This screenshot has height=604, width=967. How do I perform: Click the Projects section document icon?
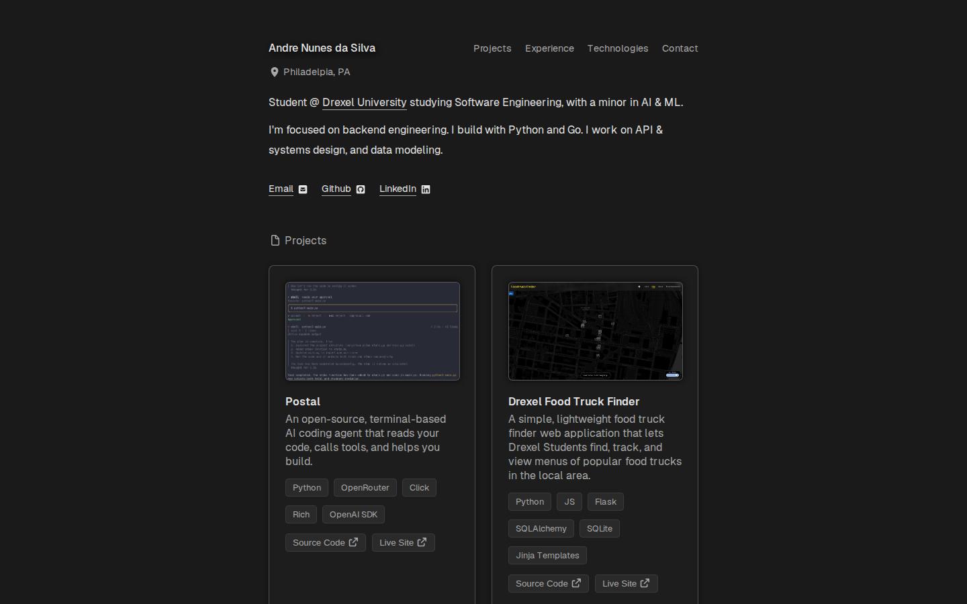pos(275,240)
